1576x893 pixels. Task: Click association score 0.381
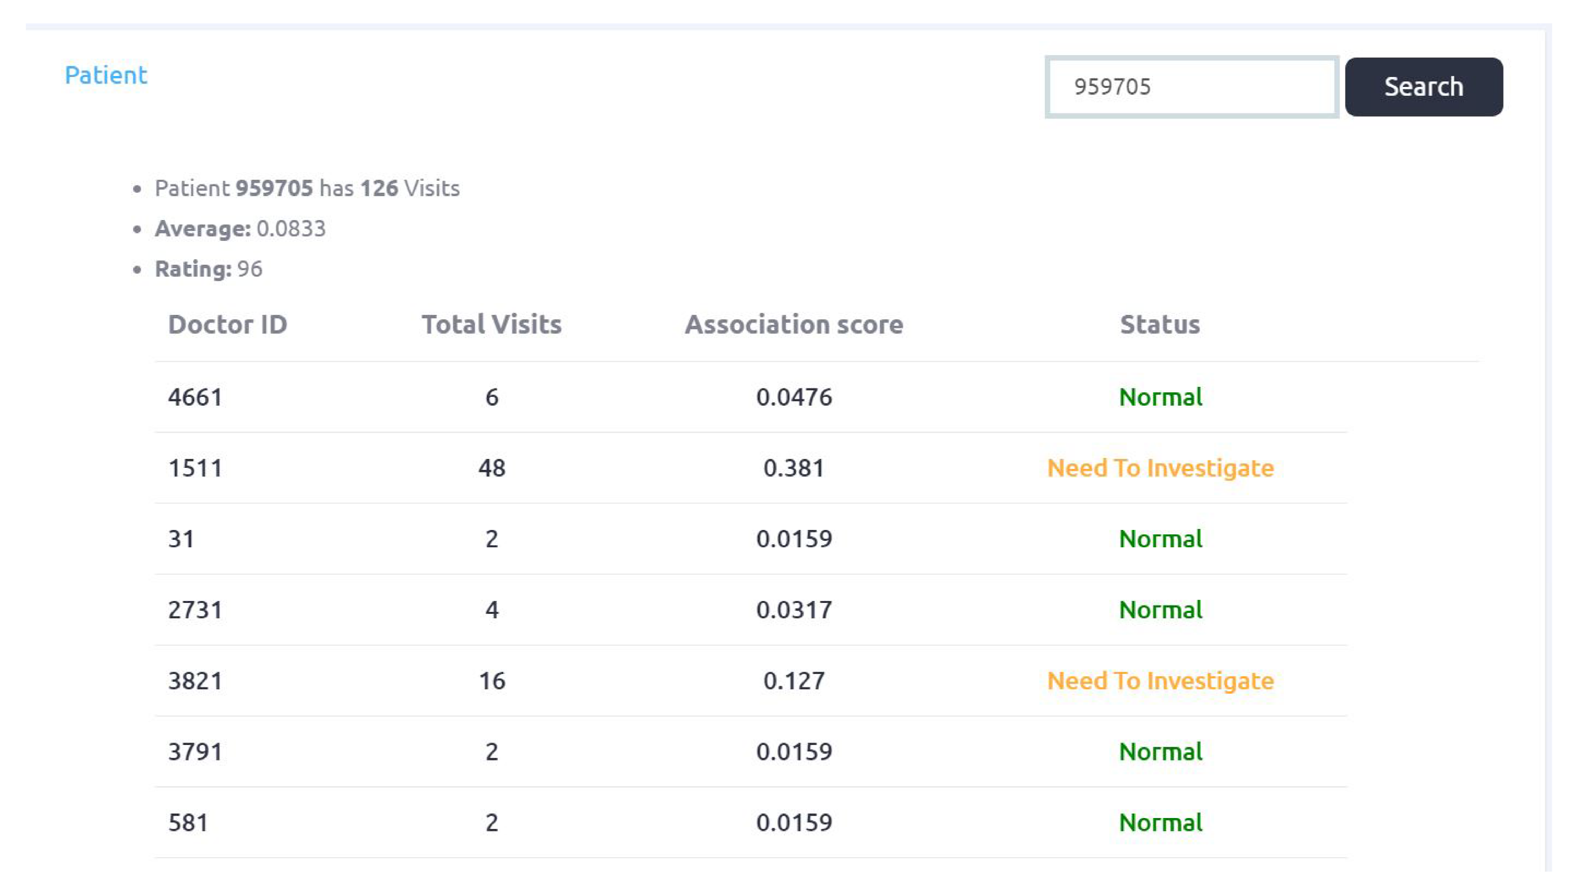click(793, 468)
